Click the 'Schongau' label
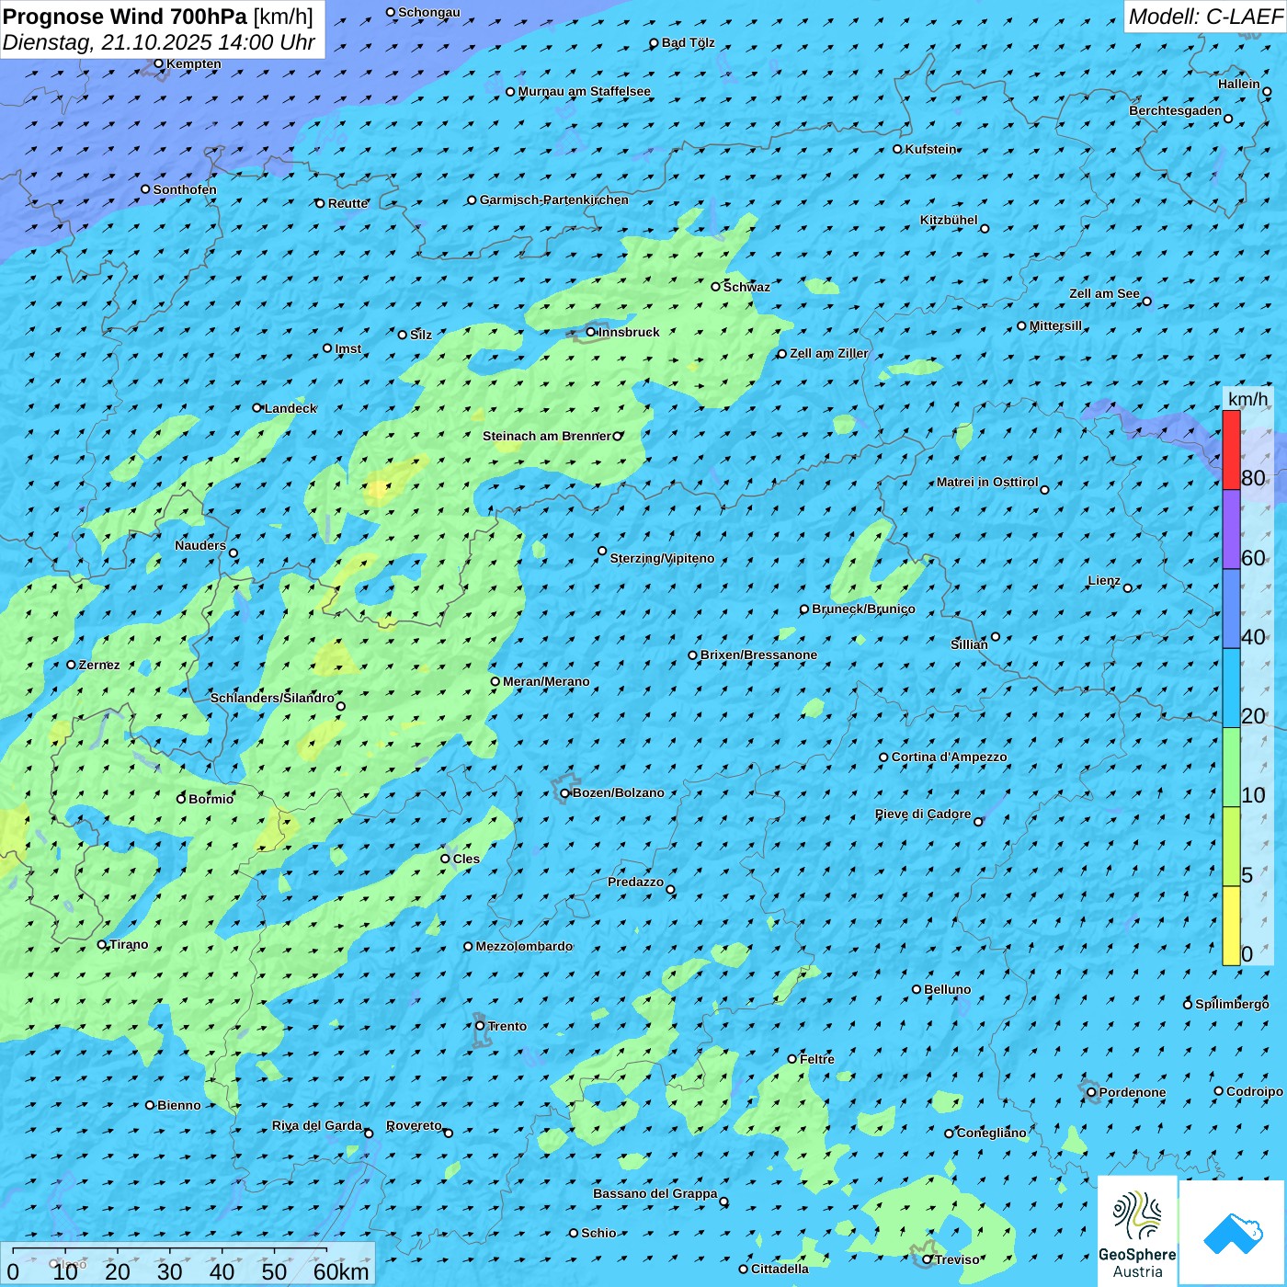This screenshot has height=1287, width=1287. [x=429, y=12]
